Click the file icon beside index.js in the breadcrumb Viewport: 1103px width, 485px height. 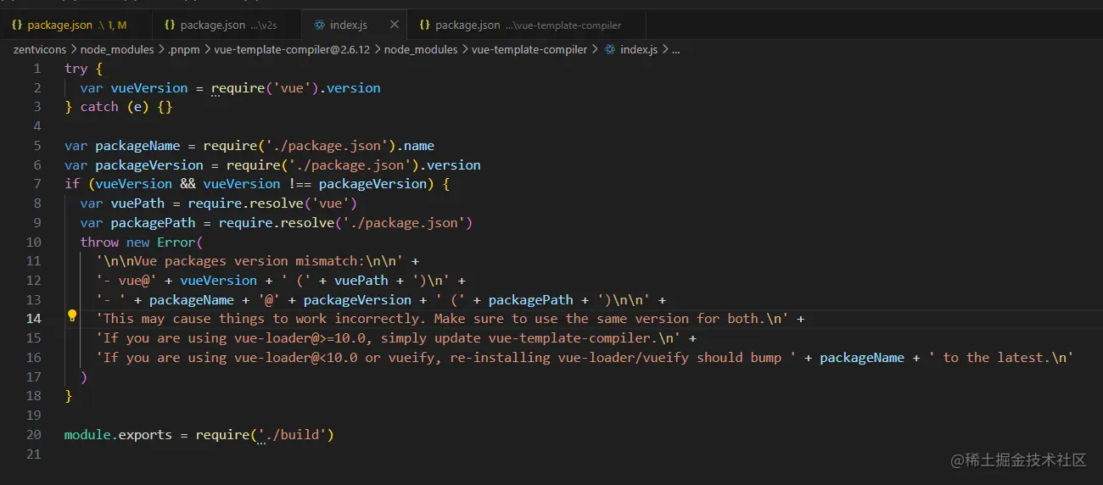click(x=610, y=49)
